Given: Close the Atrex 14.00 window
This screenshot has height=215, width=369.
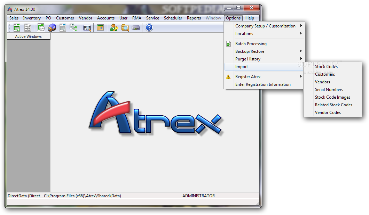Looking at the screenshot, I should (x=252, y=8).
